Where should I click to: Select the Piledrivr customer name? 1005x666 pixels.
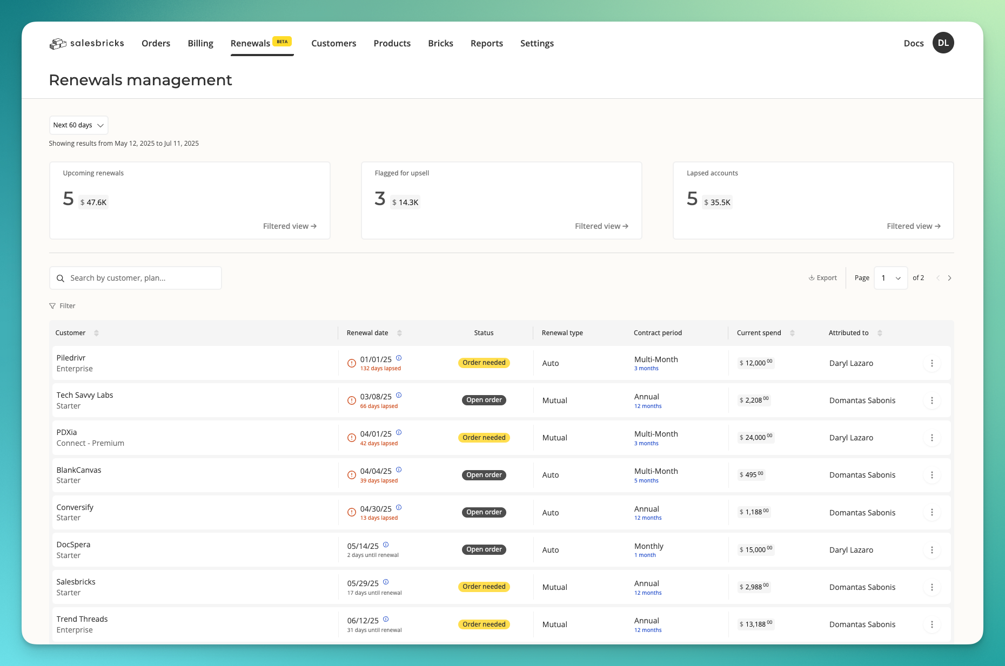(71, 358)
